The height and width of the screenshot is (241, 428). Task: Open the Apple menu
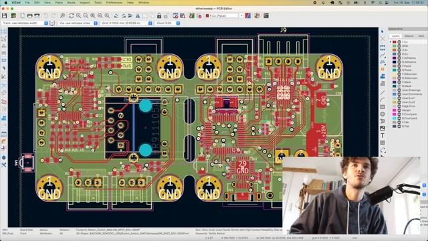[6, 3]
